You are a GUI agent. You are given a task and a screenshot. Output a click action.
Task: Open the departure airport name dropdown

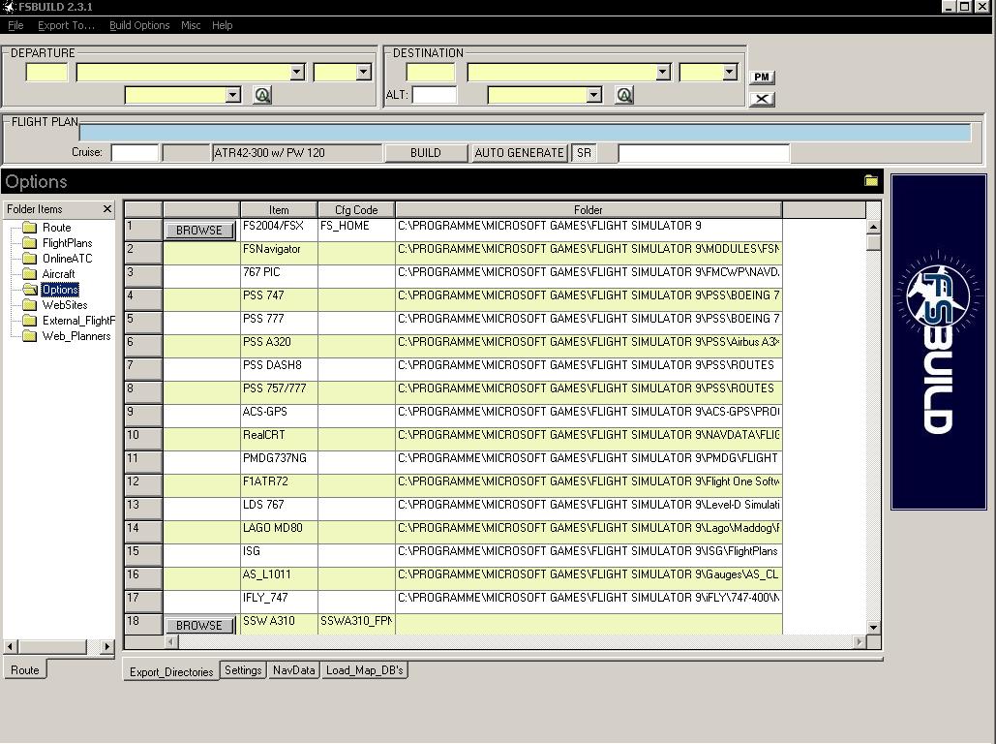[x=297, y=72]
